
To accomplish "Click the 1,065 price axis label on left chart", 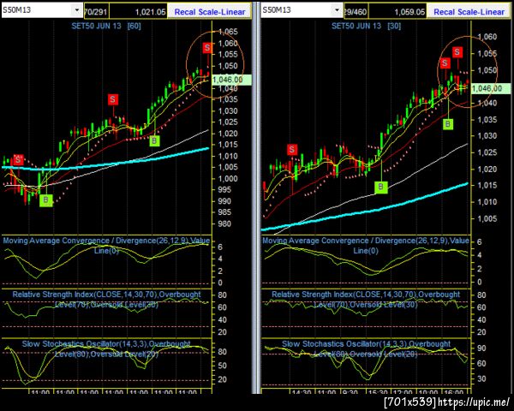I will pyautogui.click(x=228, y=33).
